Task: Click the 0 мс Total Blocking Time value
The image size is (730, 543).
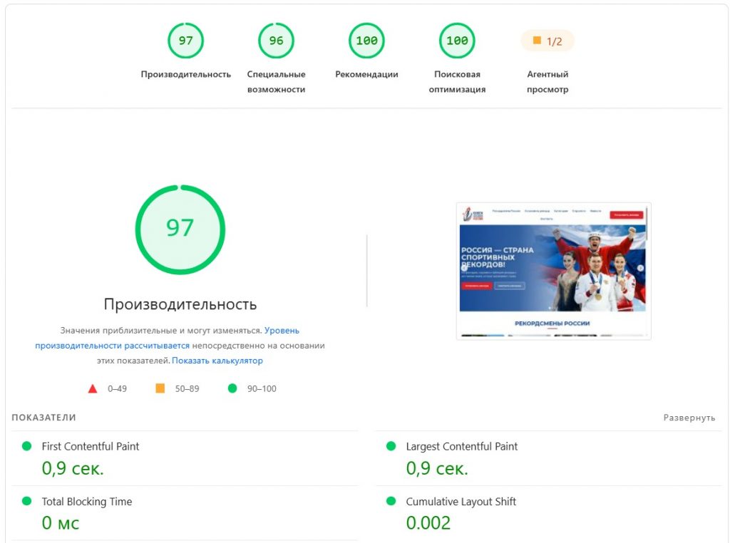Action: pyautogui.click(x=61, y=522)
